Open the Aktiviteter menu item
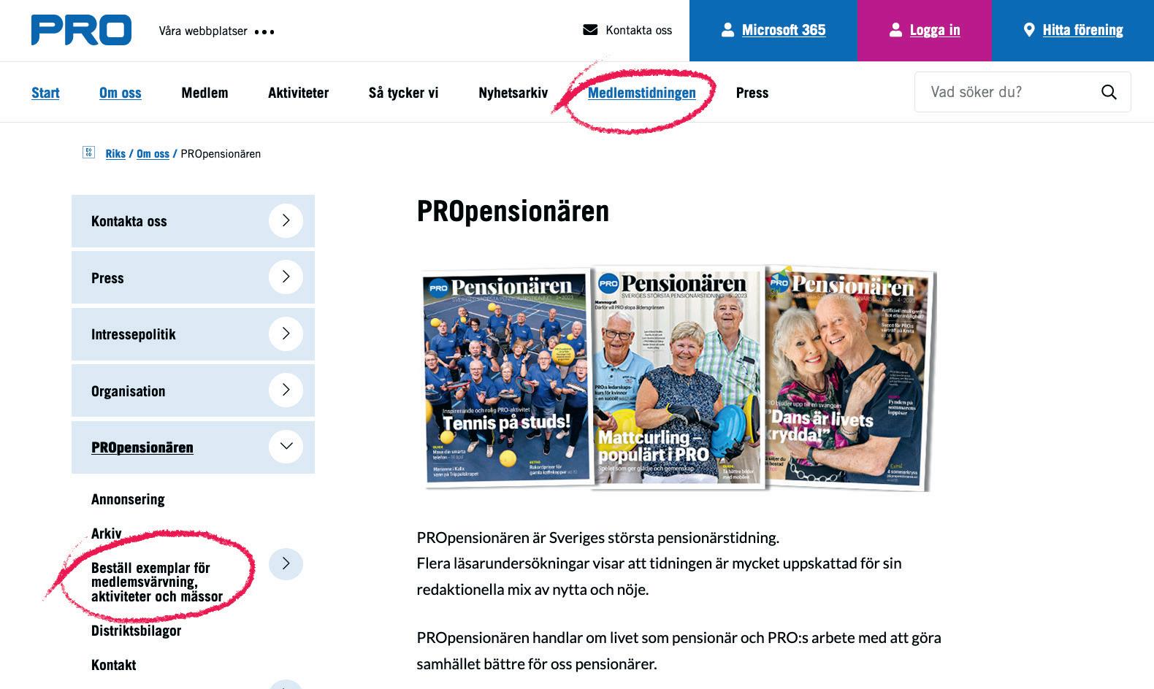 point(298,93)
